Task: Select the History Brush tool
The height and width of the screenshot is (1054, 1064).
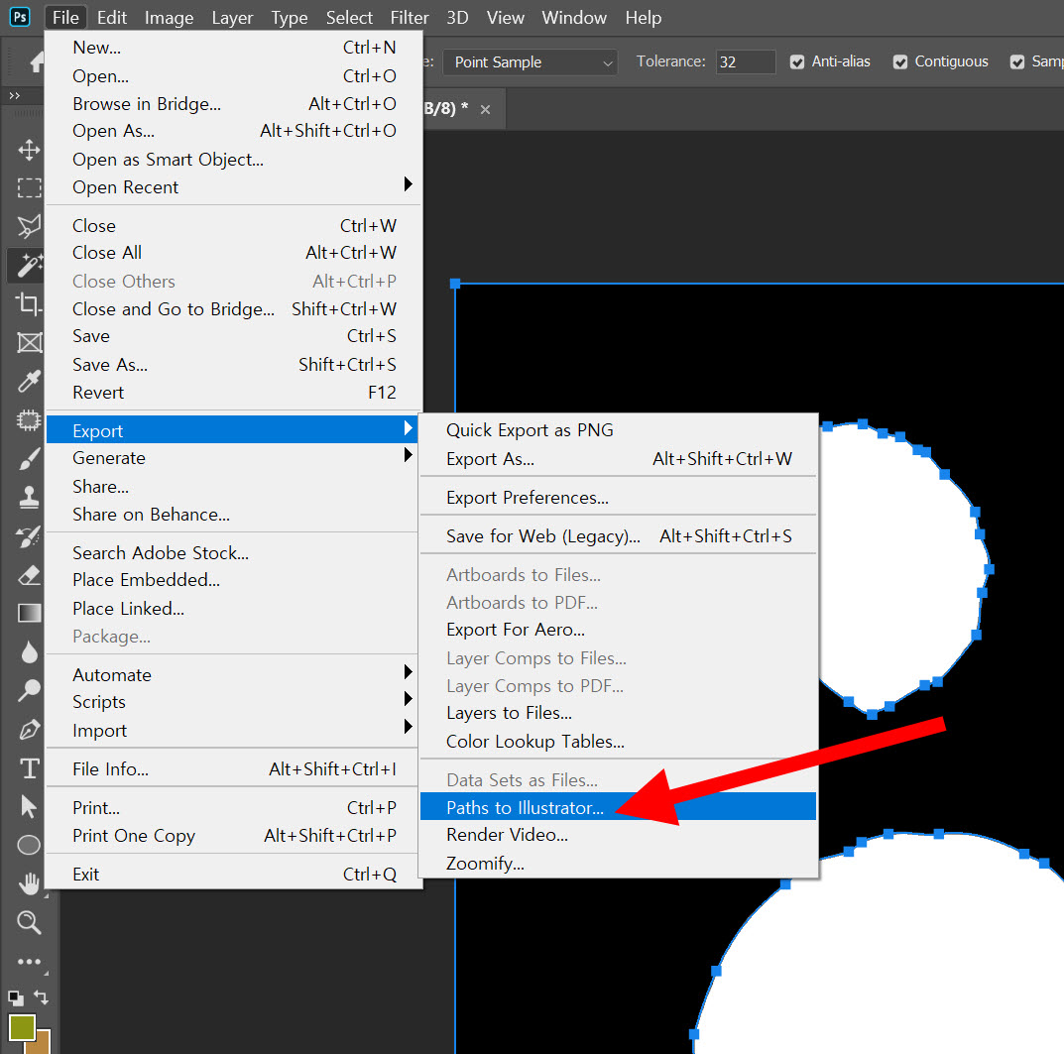Action: coord(29,536)
